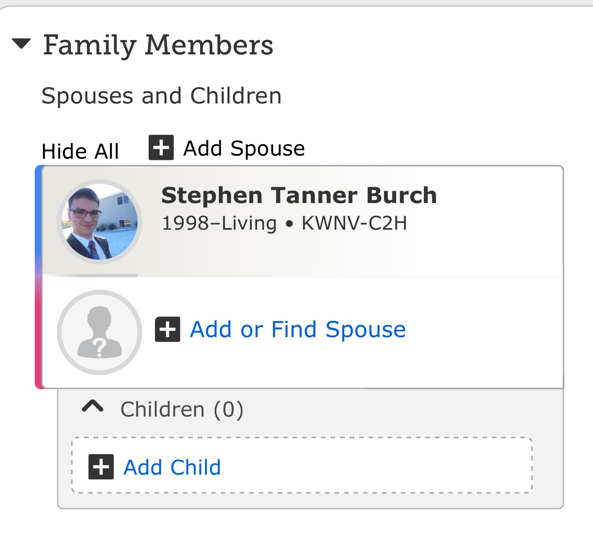Click the plus icon beside Add Spouse

click(161, 147)
